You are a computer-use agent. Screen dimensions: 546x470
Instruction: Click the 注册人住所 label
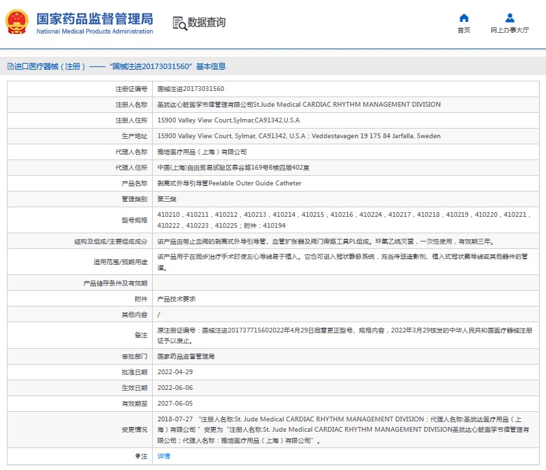(x=132, y=120)
